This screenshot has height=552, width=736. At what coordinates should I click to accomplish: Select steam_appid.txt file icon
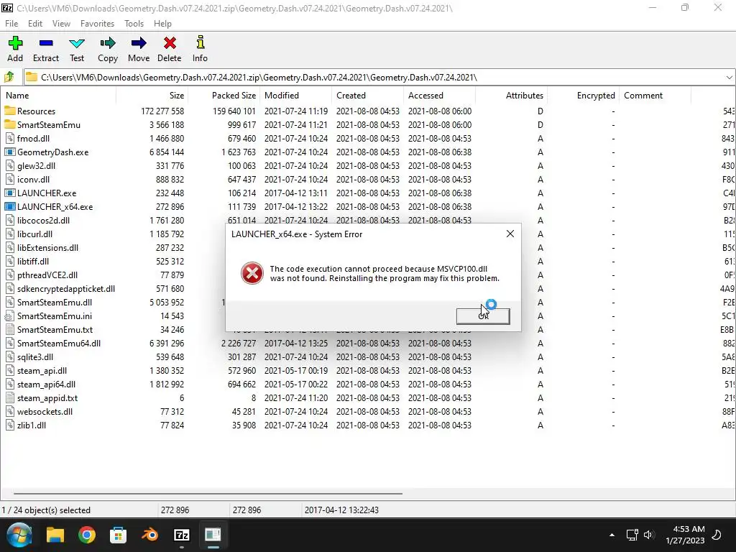(10, 398)
